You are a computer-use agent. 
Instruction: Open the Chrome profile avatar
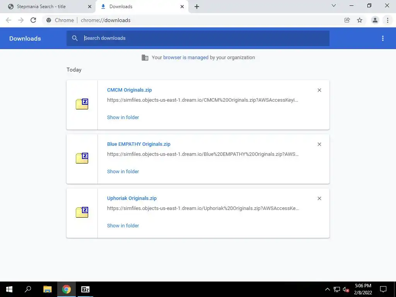[x=375, y=20]
